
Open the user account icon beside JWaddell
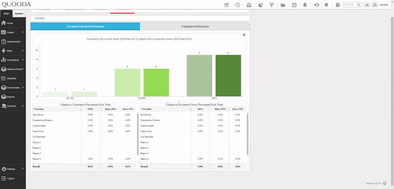coord(375,4)
